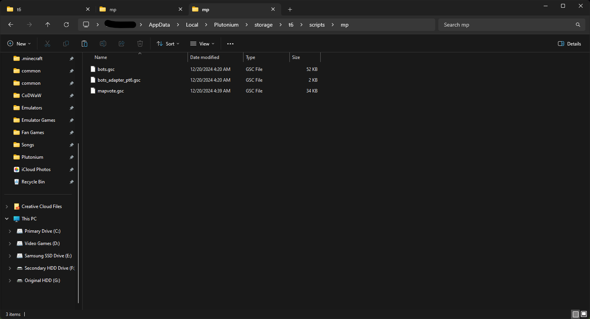Click the Copy icon in toolbar
This screenshot has width=590, height=319.
coord(66,44)
